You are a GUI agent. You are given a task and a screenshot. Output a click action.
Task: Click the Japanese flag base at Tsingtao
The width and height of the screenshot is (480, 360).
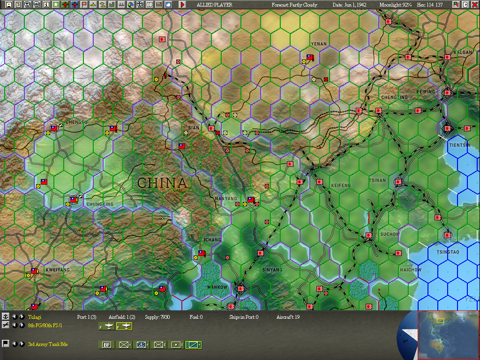click(448, 235)
